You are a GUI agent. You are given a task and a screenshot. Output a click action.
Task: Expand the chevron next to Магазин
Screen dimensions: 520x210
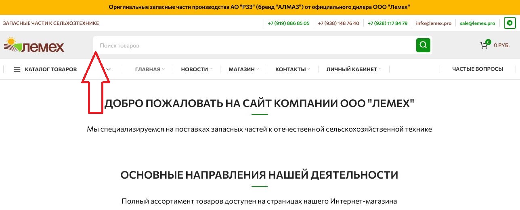[x=258, y=69]
